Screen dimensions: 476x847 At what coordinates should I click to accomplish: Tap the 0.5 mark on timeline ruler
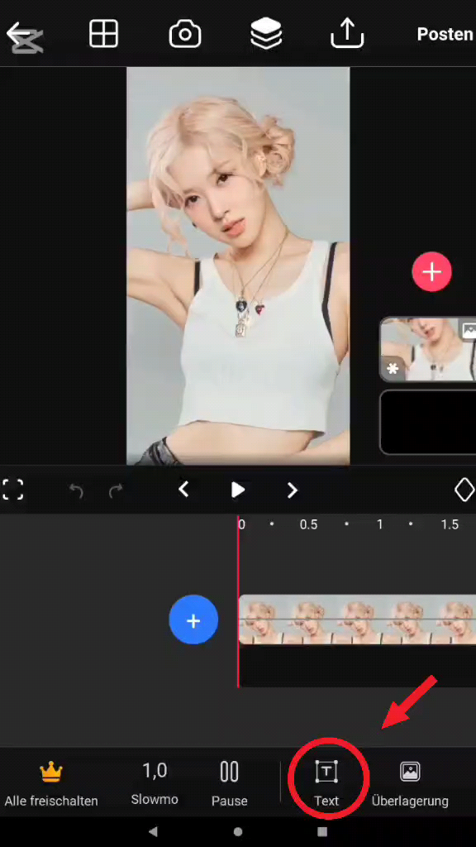pos(309,524)
